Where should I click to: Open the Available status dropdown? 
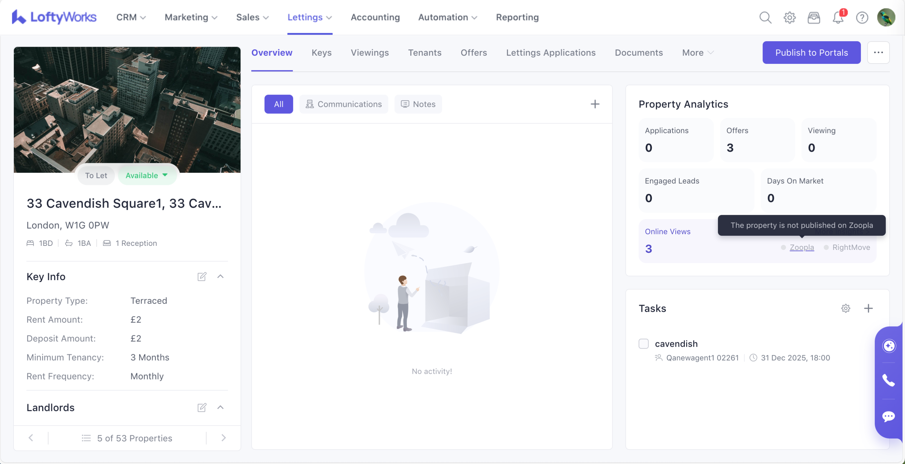click(147, 175)
